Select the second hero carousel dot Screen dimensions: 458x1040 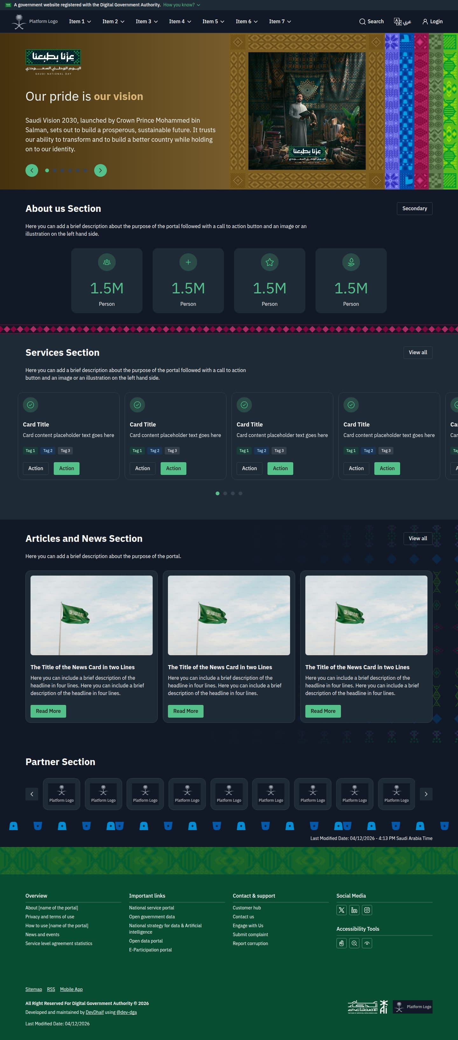tap(55, 170)
